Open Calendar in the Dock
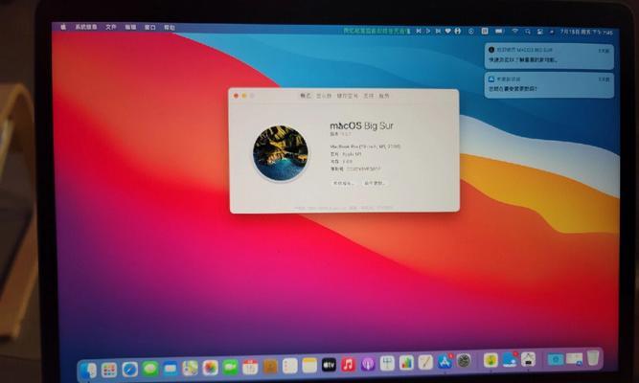Image resolution: width=639 pixels, height=383 pixels. tap(250, 367)
